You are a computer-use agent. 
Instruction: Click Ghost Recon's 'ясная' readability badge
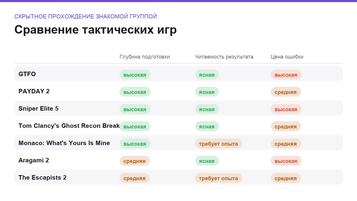pyautogui.click(x=207, y=126)
